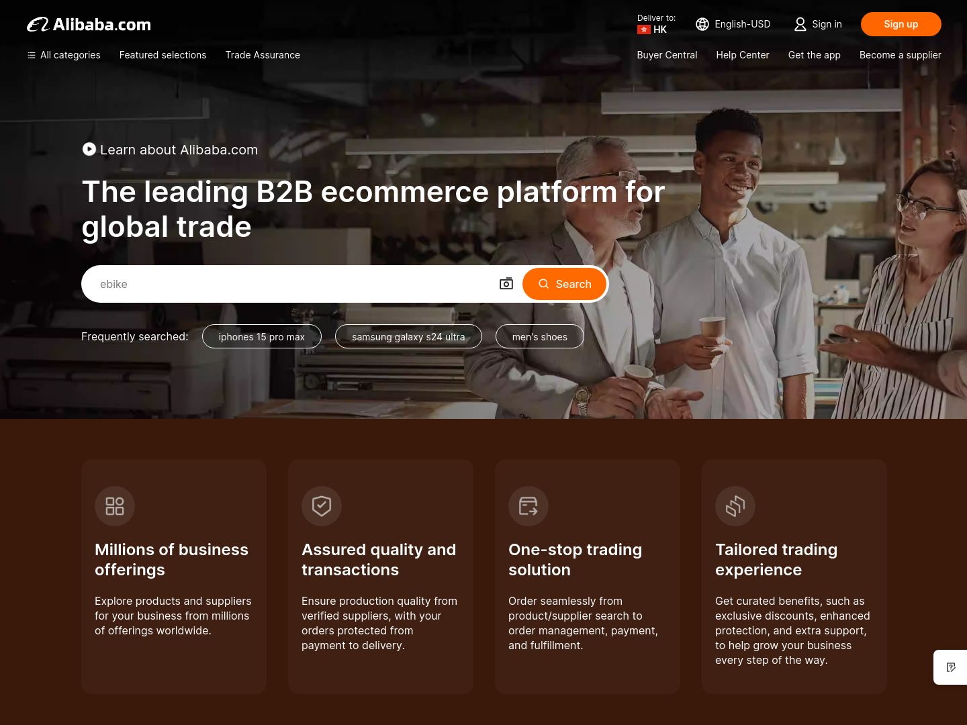Click the B2B ecommerce platform headline

[x=373, y=209]
